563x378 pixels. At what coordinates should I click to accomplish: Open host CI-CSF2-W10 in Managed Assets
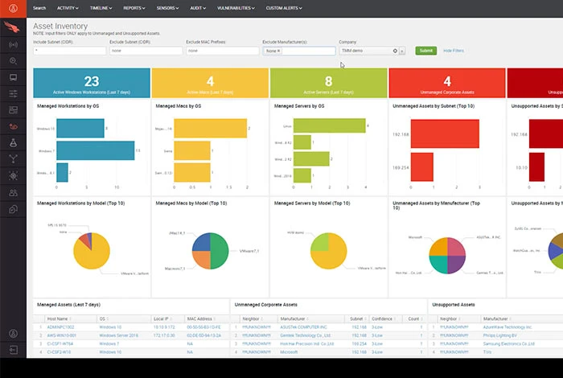pyautogui.click(x=59, y=351)
